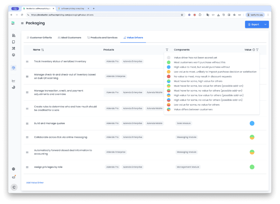Click 'Create rules to determine who' driver name
280x204 pixels.
65,108
